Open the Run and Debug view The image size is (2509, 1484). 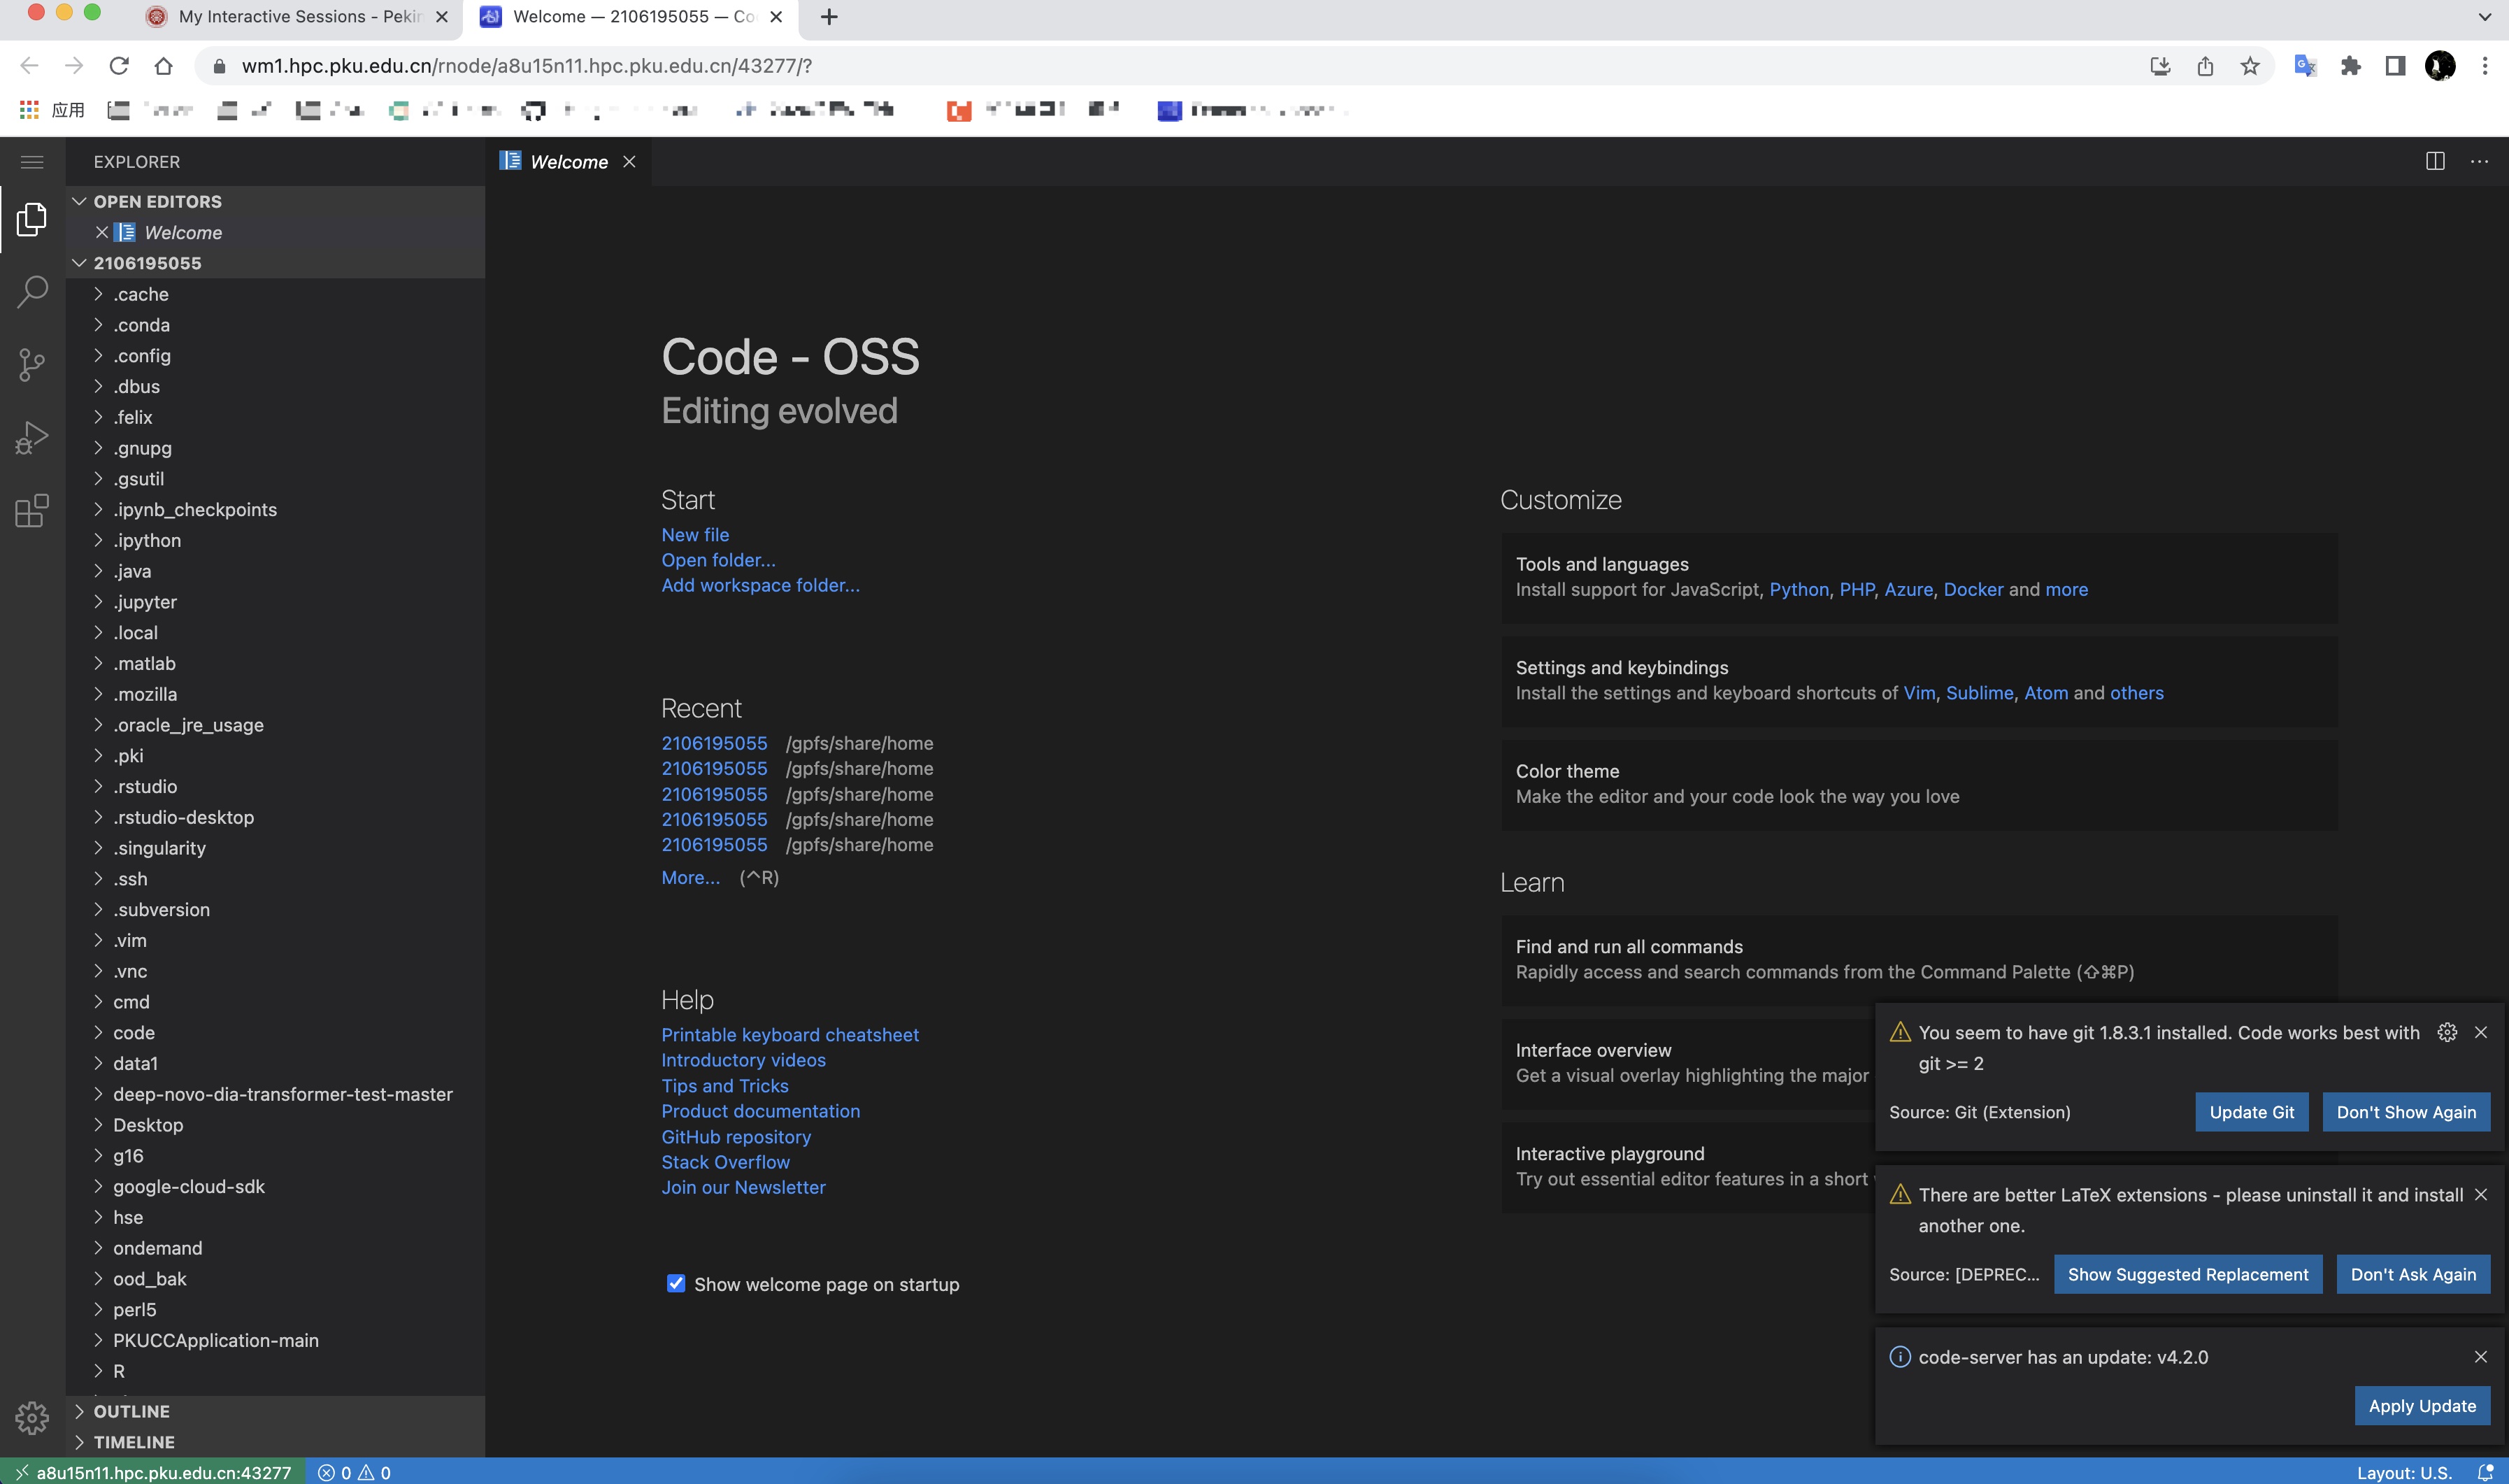(x=32, y=438)
